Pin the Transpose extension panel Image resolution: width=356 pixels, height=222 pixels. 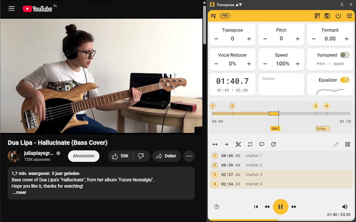342,5
